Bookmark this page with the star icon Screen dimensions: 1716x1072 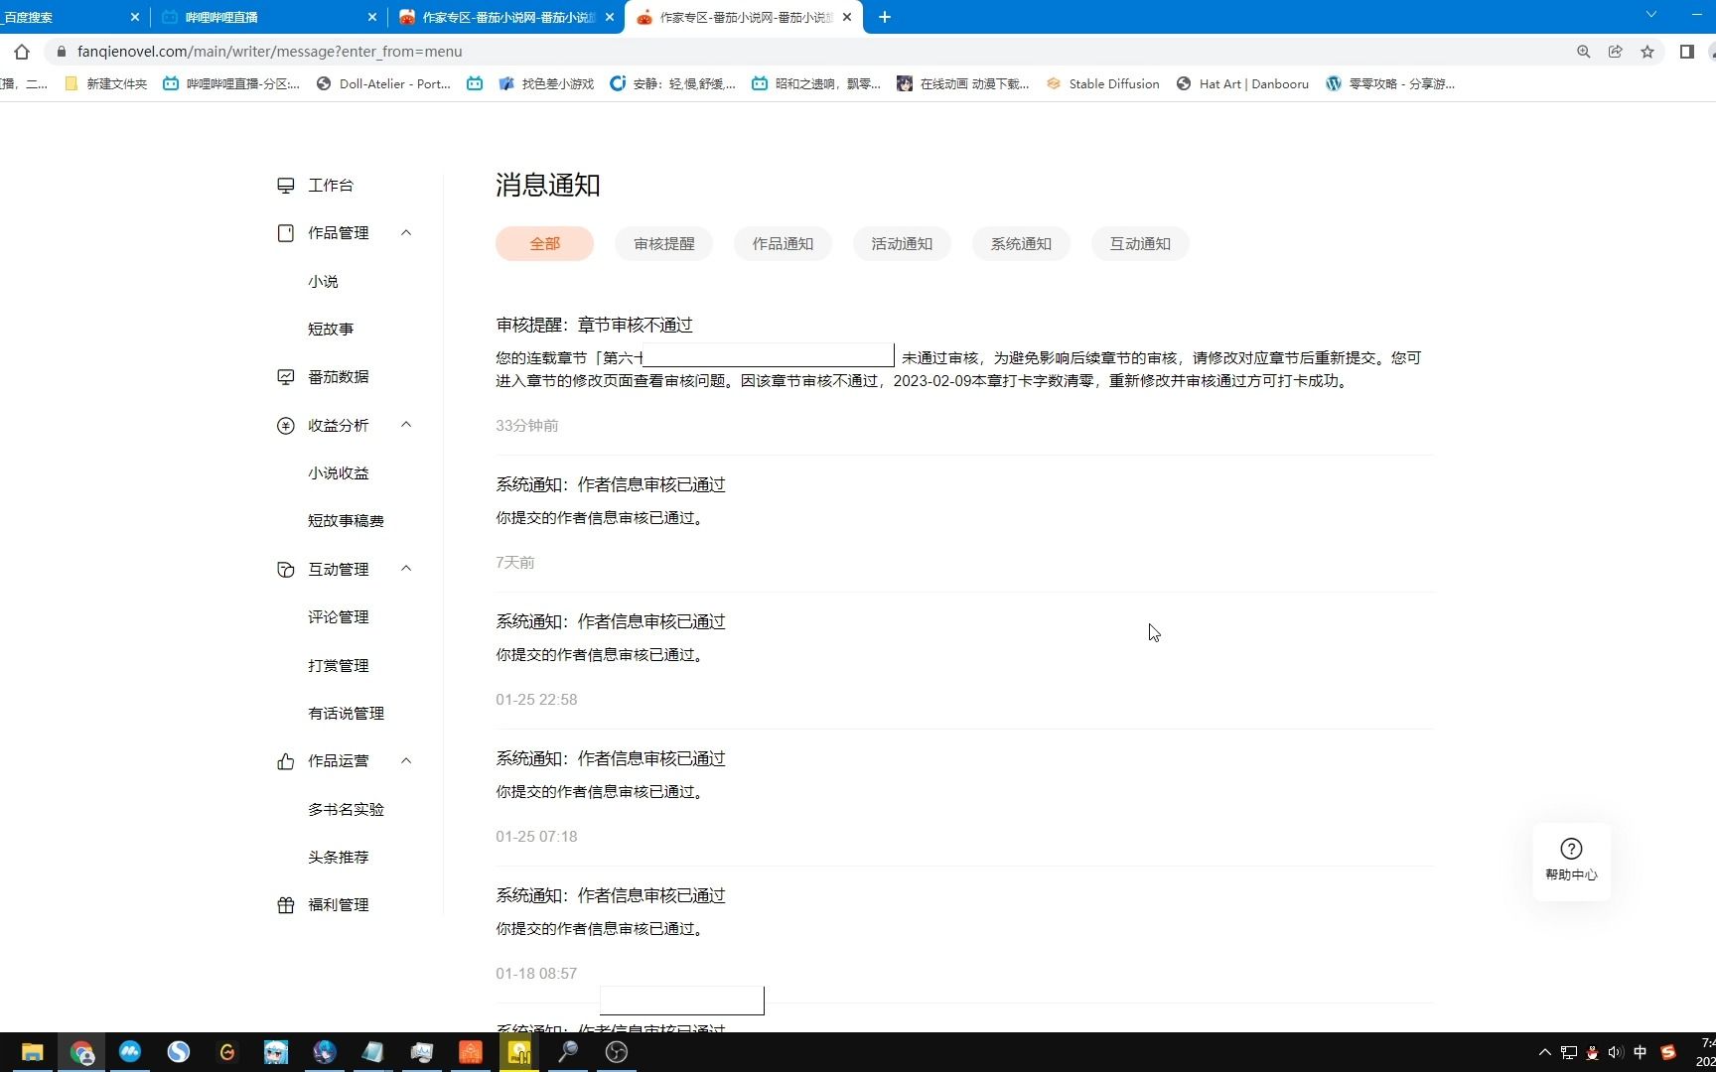click(x=1647, y=52)
